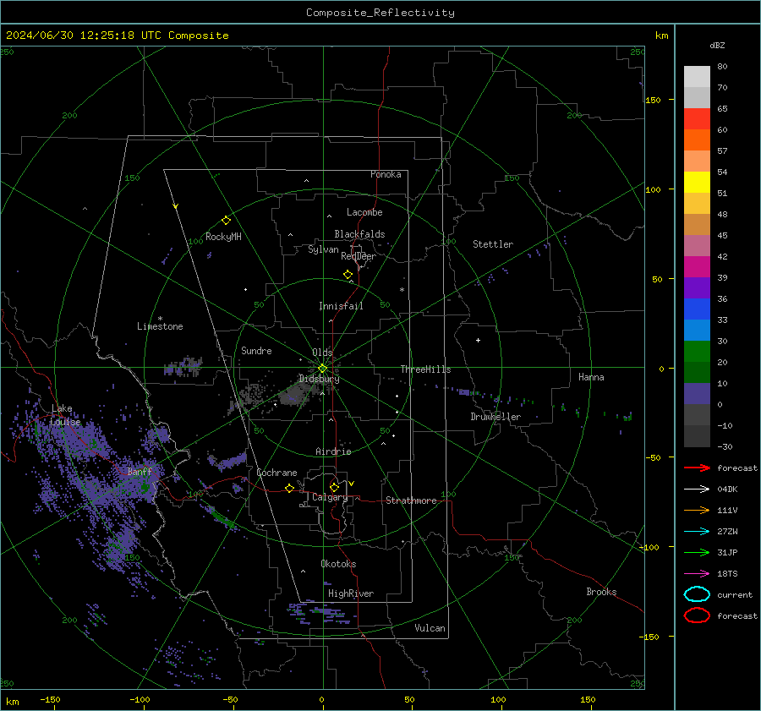Click the magenta 18TS arrow in legend
Viewport: 761px width, 711px height.
(x=697, y=574)
